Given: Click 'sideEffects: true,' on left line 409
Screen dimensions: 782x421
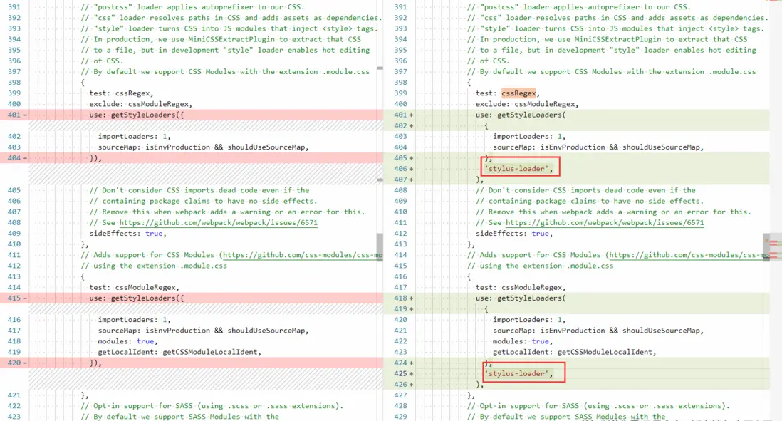Looking at the screenshot, I should pos(127,234).
